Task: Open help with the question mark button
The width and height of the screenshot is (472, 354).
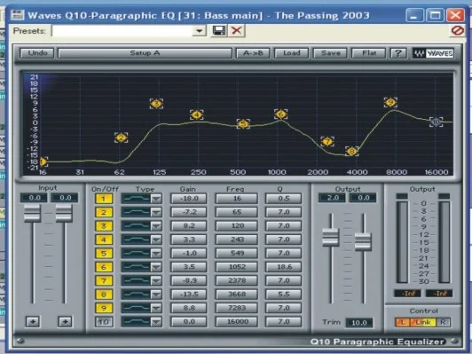Action: point(398,53)
